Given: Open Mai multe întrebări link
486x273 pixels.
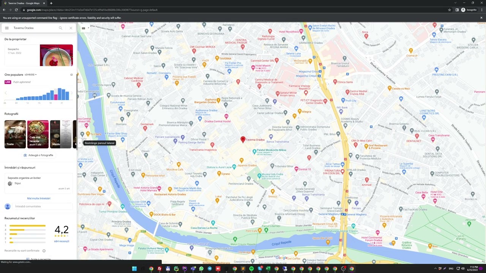Looking at the screenshot, I should [x=38, y=198].
